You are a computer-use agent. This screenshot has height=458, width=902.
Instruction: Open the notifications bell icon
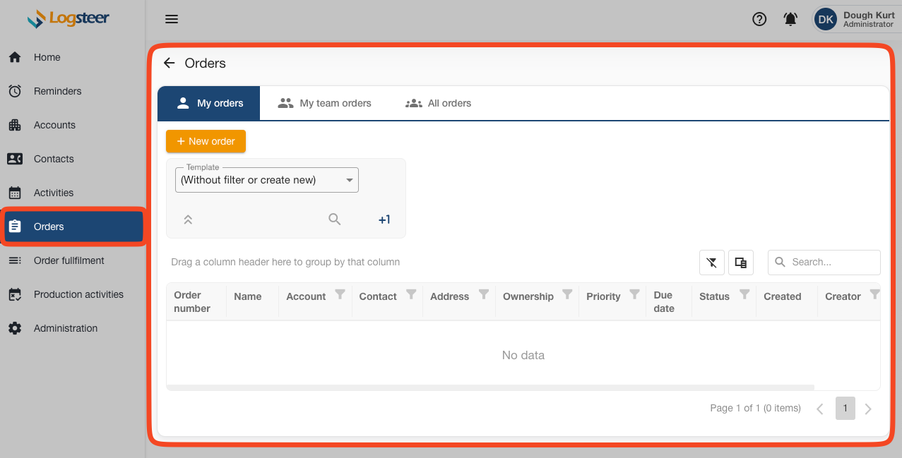click(790, 19)
